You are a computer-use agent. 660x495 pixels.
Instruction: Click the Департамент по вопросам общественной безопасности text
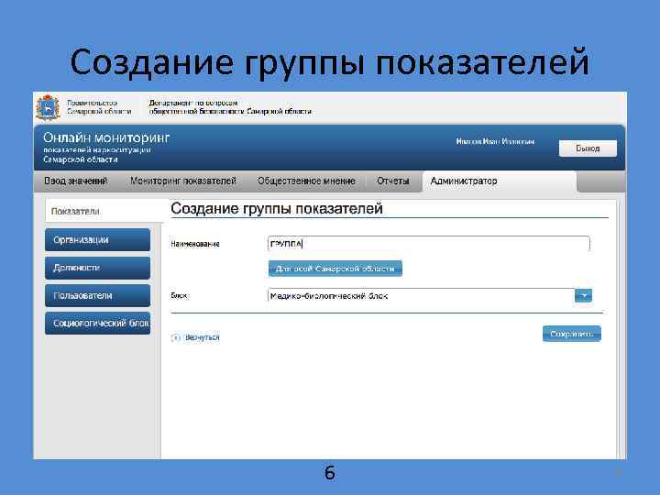[230, 107]
